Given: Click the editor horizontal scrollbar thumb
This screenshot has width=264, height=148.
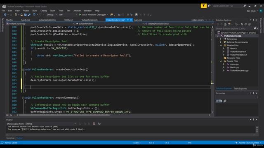Looking at the screenshot, I should 64,115.
